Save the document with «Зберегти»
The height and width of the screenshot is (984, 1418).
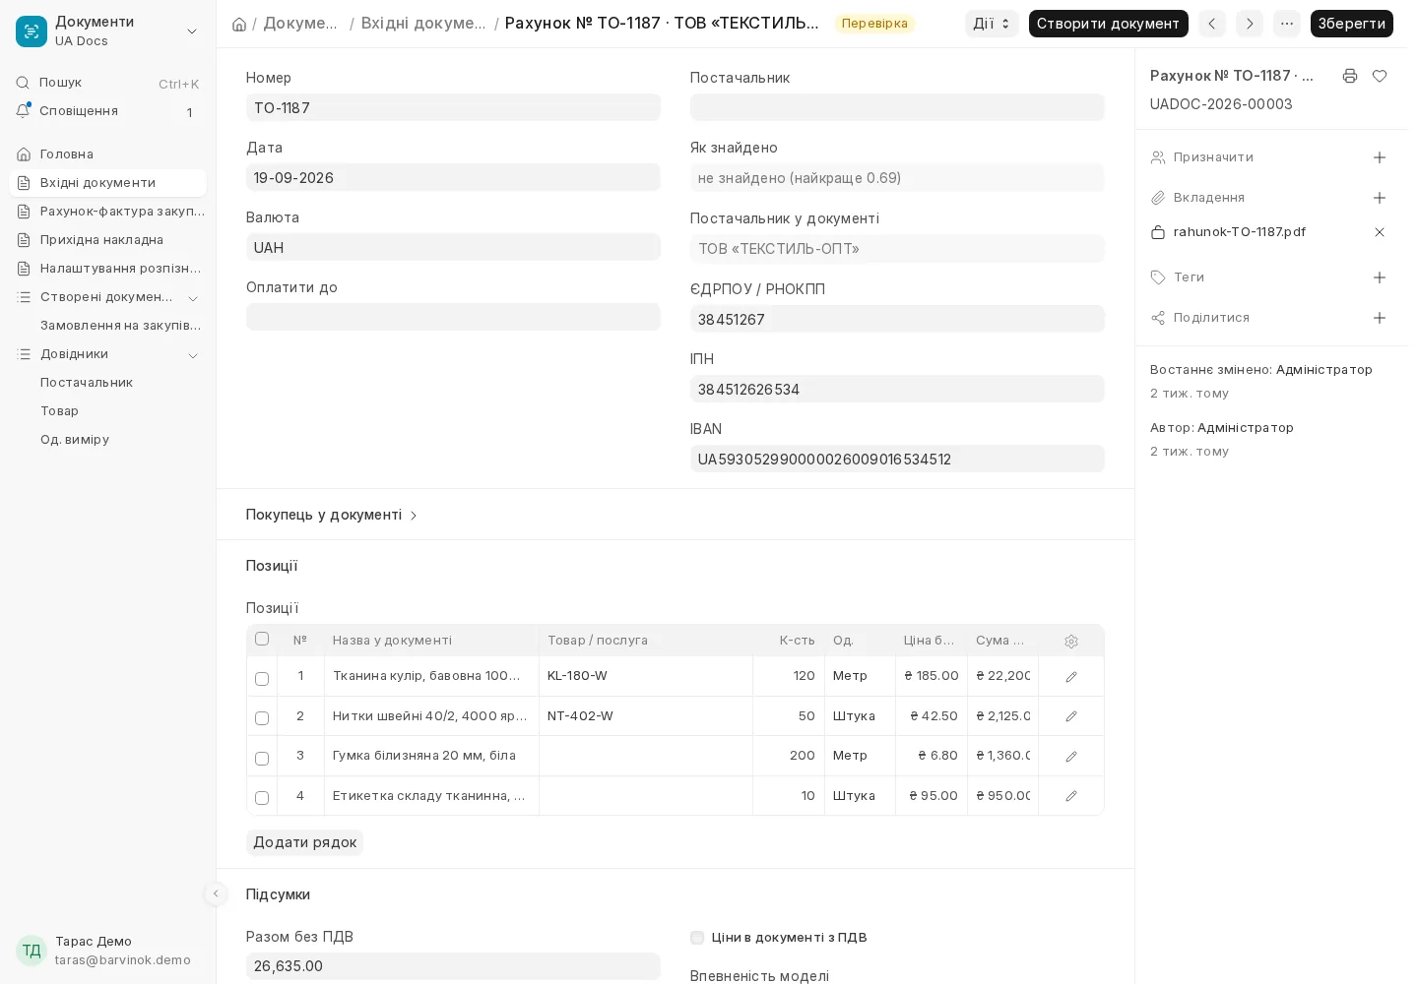1351,24
